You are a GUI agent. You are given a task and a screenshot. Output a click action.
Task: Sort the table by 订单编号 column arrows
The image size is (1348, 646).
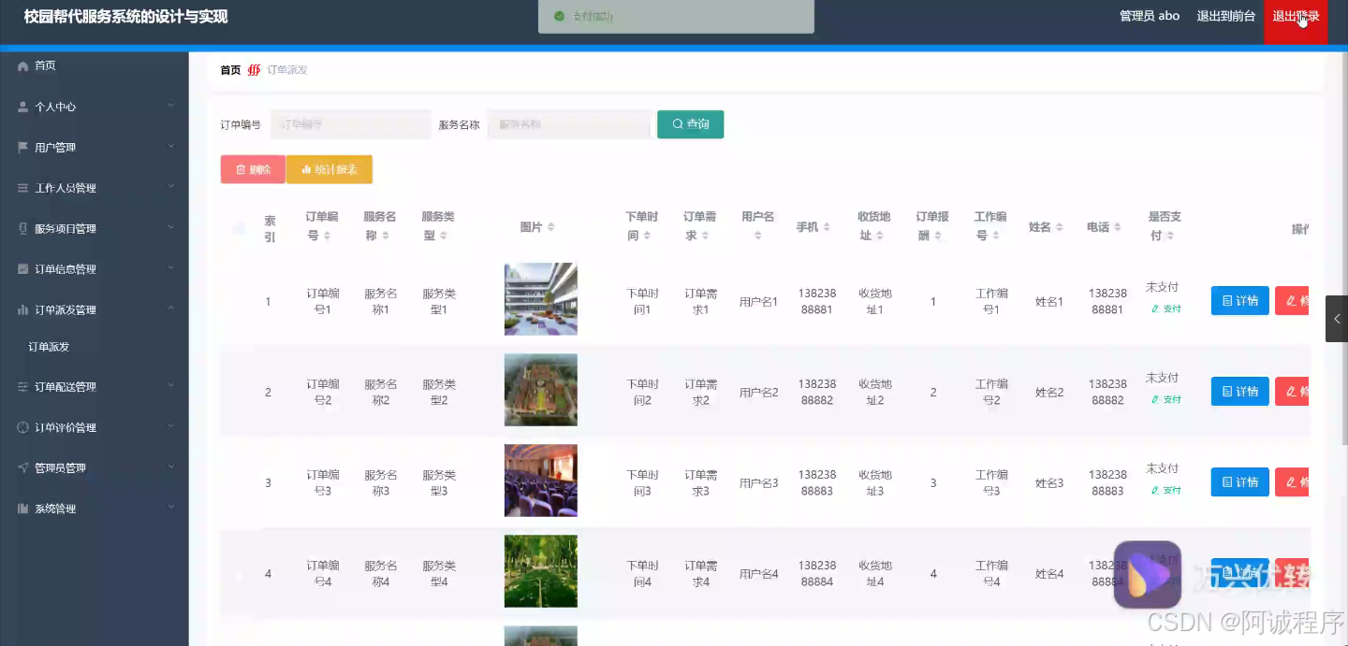(327, 237)
